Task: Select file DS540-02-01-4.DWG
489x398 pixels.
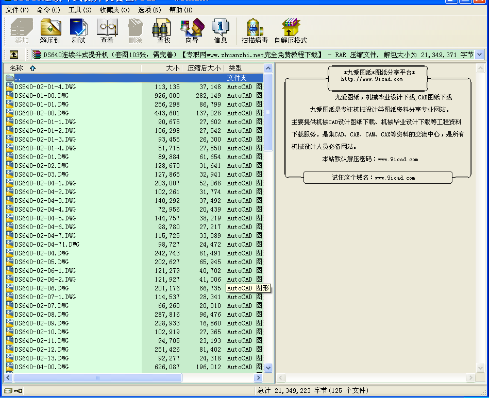Action: 45,87
